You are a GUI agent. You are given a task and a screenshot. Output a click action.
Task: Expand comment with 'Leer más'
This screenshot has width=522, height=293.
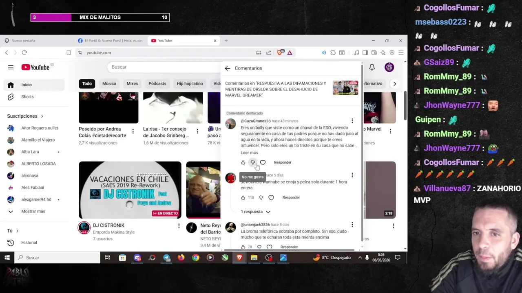(x=249, y=153)
